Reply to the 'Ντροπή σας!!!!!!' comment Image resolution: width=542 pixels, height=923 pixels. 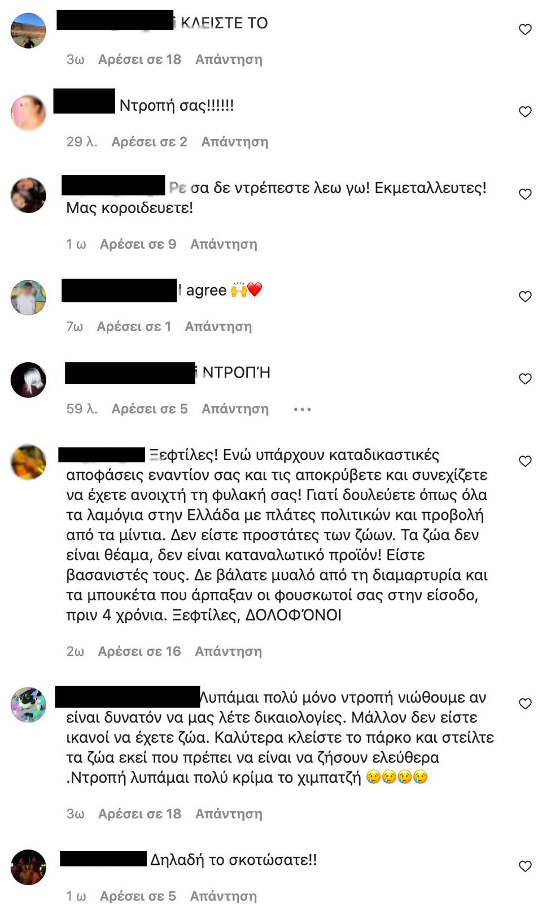point(235,142)
